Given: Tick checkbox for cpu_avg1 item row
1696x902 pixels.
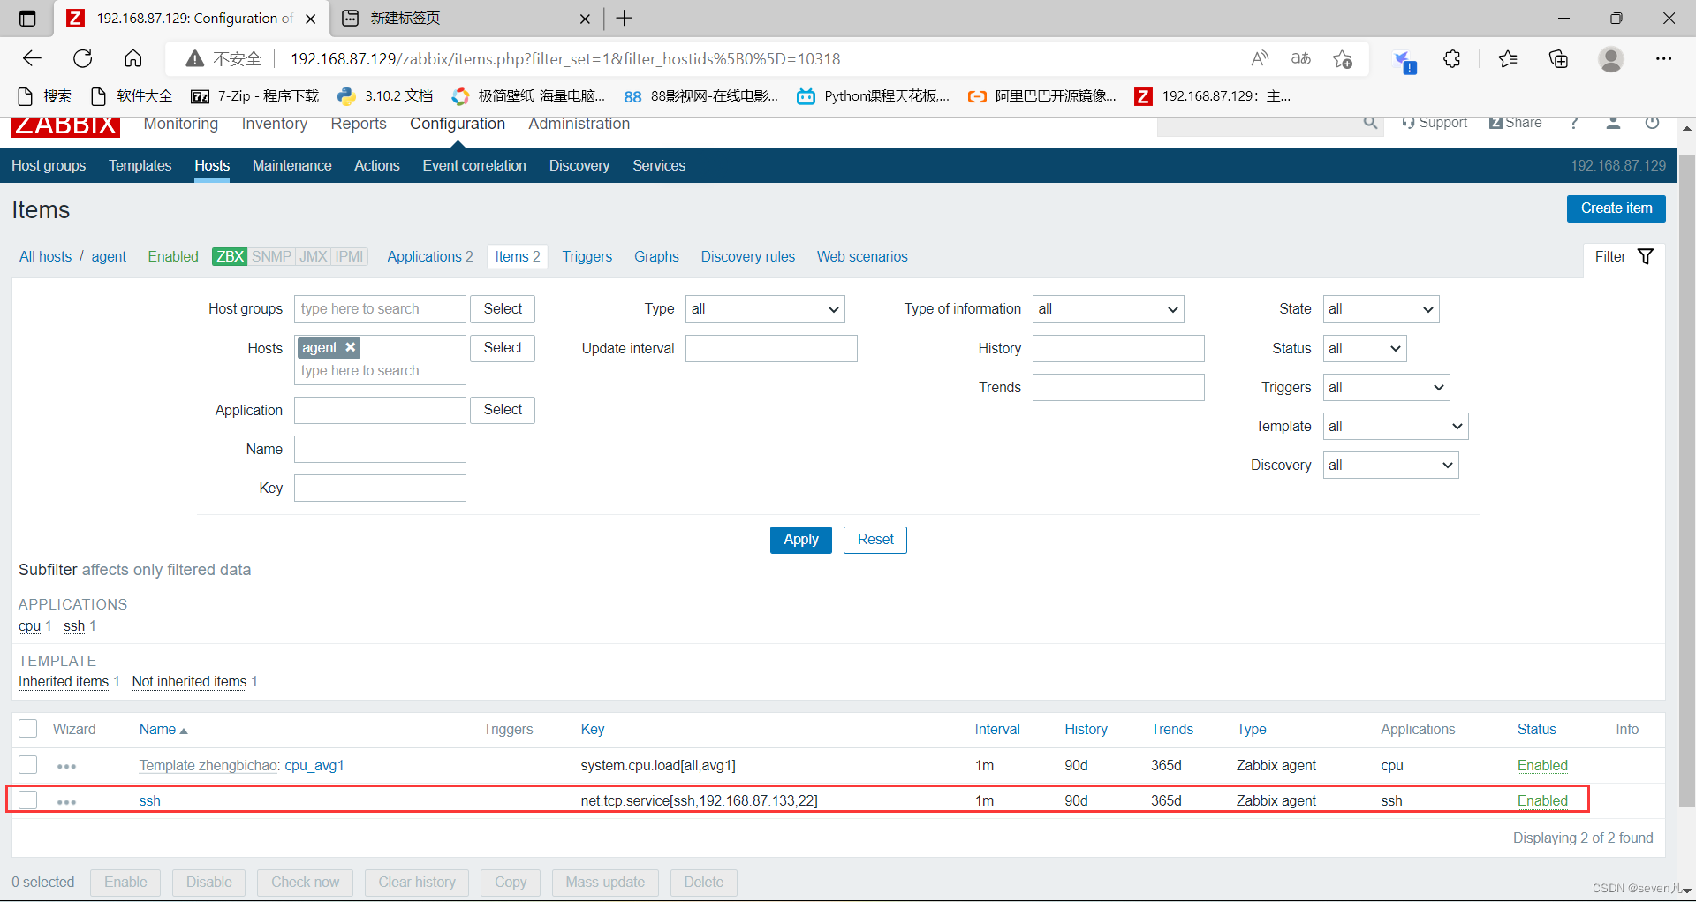Looking at the screenshot, I should pyautogui.click(x=28, y=765).
